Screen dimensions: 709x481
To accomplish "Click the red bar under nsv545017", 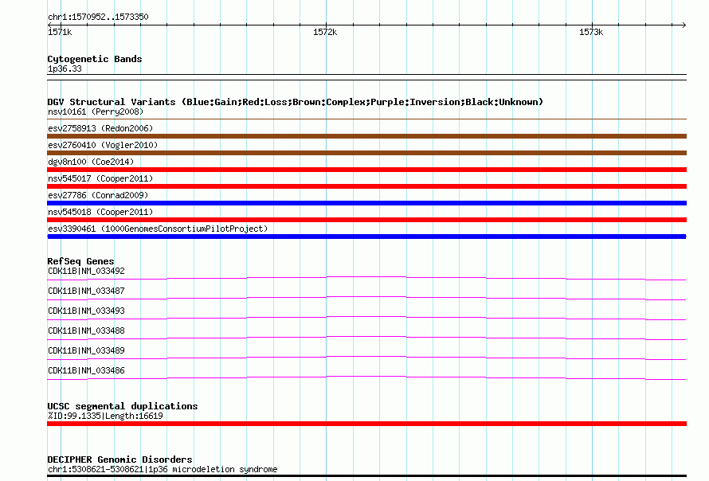I will coord(366,186).
